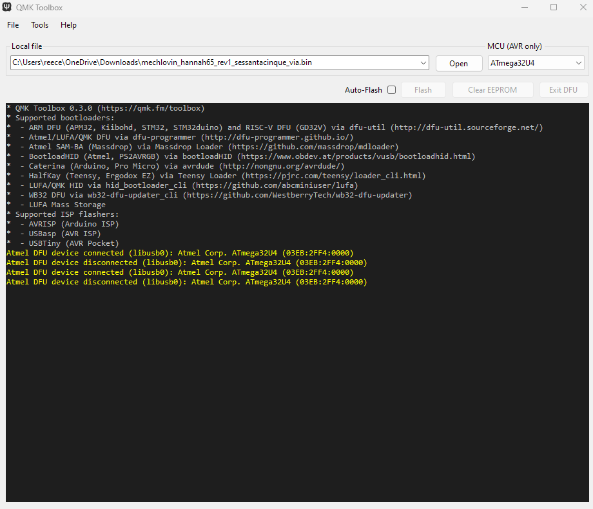Viewport: 593px width, 509px height.
Task: Click the HalfKay Teensy Loader log line
Action: (216, 176)
